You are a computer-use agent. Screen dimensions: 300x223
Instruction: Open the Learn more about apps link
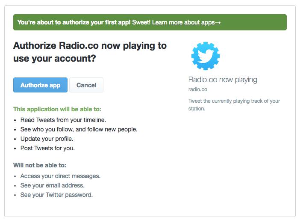point(186,22)
